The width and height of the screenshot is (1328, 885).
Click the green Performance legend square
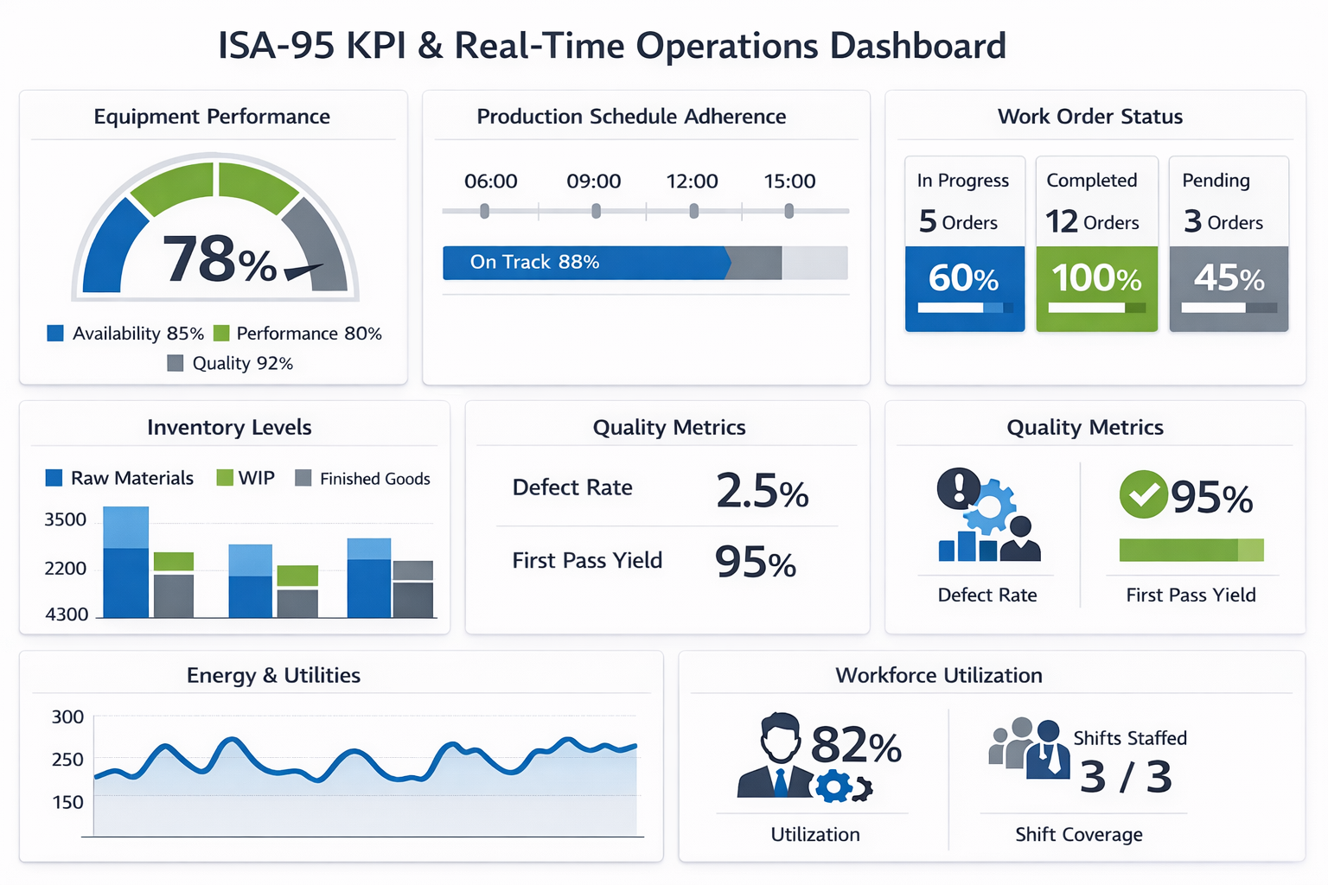pos(221,334)
